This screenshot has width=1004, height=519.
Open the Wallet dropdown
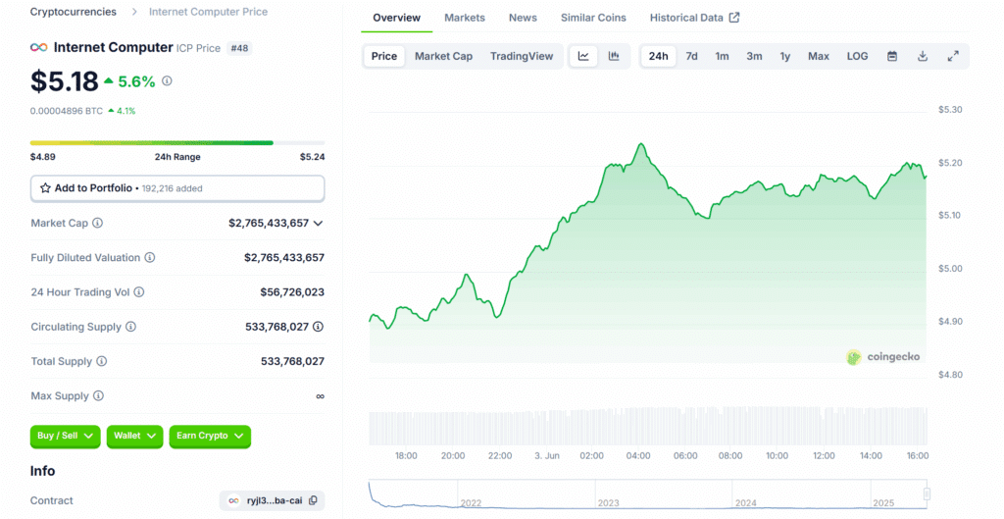(x=135, y=437)
